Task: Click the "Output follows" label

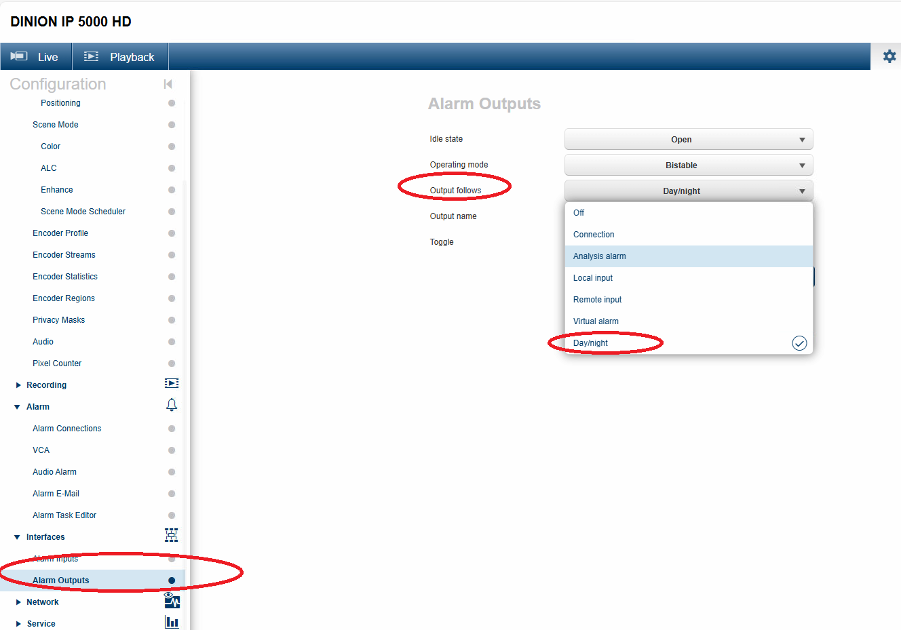Action: click(456, 191)
